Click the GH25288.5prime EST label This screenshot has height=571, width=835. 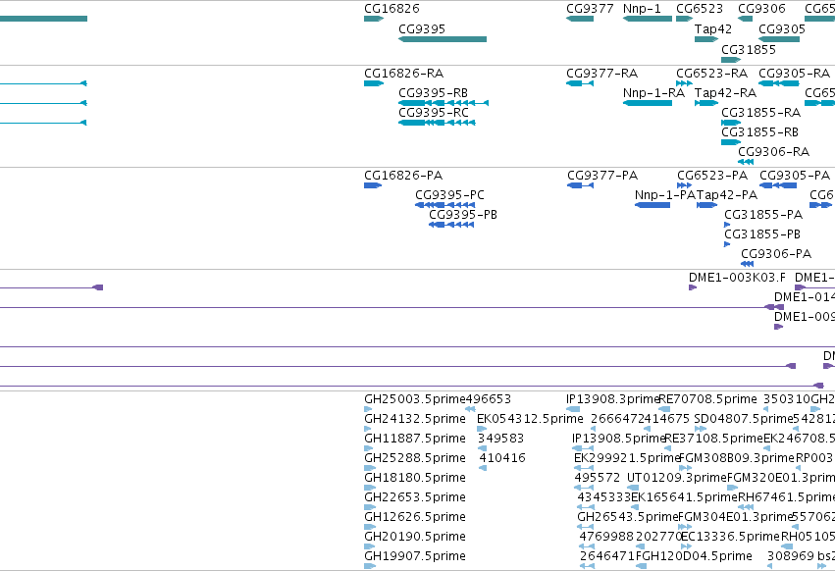pyautogui.click(x=415, y=458)
